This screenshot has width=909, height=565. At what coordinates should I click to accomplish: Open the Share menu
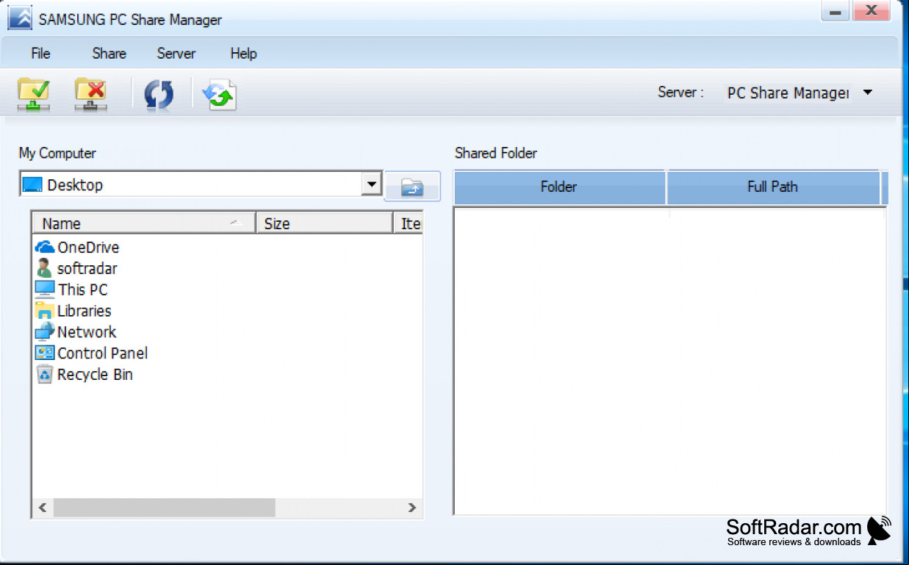(109, 54)
